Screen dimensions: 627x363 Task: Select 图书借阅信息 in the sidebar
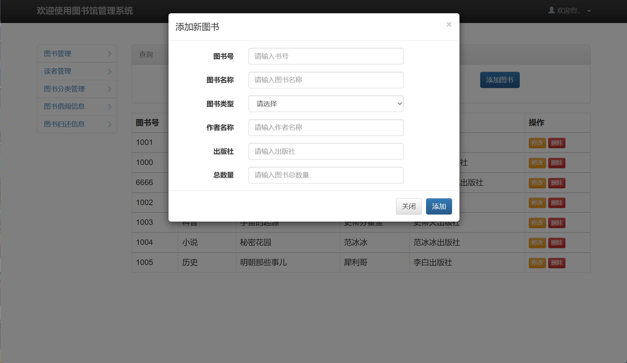77,106
